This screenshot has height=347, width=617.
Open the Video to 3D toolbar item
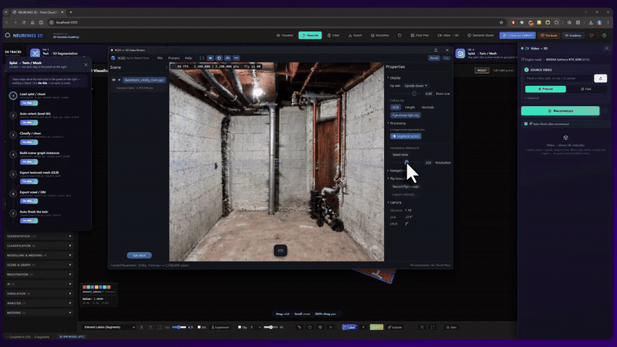[x=448, y=36]
